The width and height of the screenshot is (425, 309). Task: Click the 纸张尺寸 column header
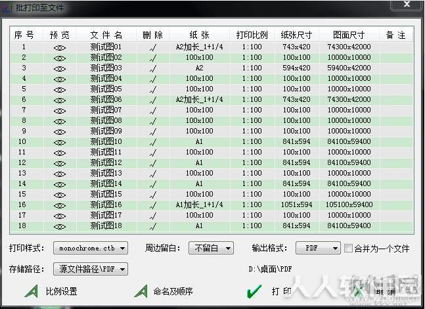coord(296,35)
